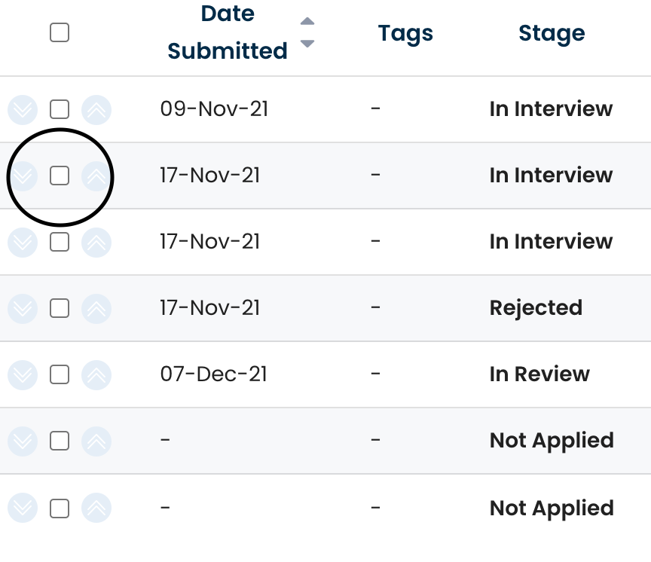Screen dimensions: 651x562
Task: Click the Date Submitted column header
Action: click(x=228, y=32)
